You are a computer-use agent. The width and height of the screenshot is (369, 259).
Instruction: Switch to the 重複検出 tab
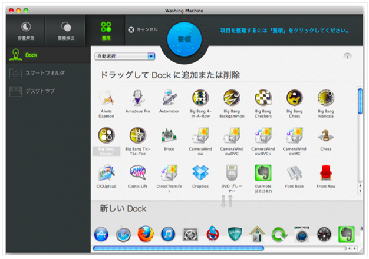66,31
